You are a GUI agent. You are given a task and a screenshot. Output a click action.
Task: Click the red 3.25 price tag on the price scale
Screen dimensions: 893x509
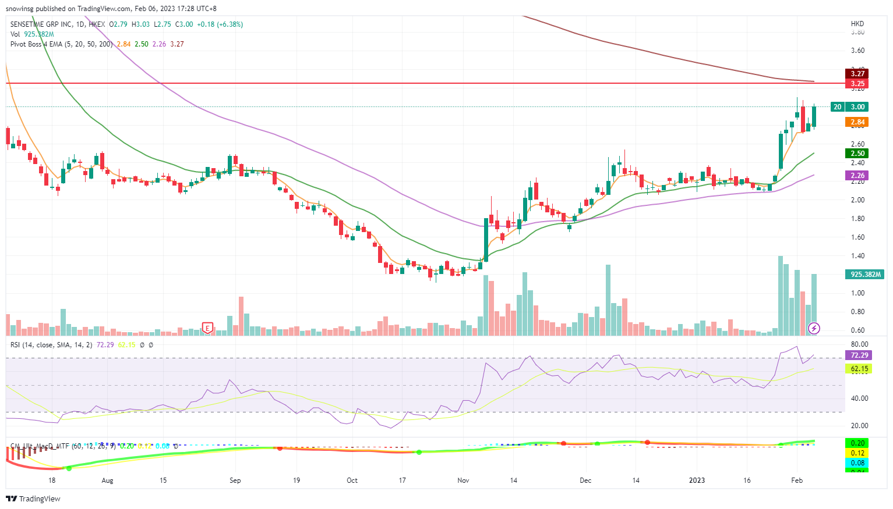pos(857,84)
